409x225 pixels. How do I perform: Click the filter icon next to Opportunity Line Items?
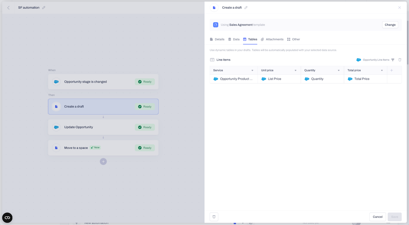click(393, 60)
